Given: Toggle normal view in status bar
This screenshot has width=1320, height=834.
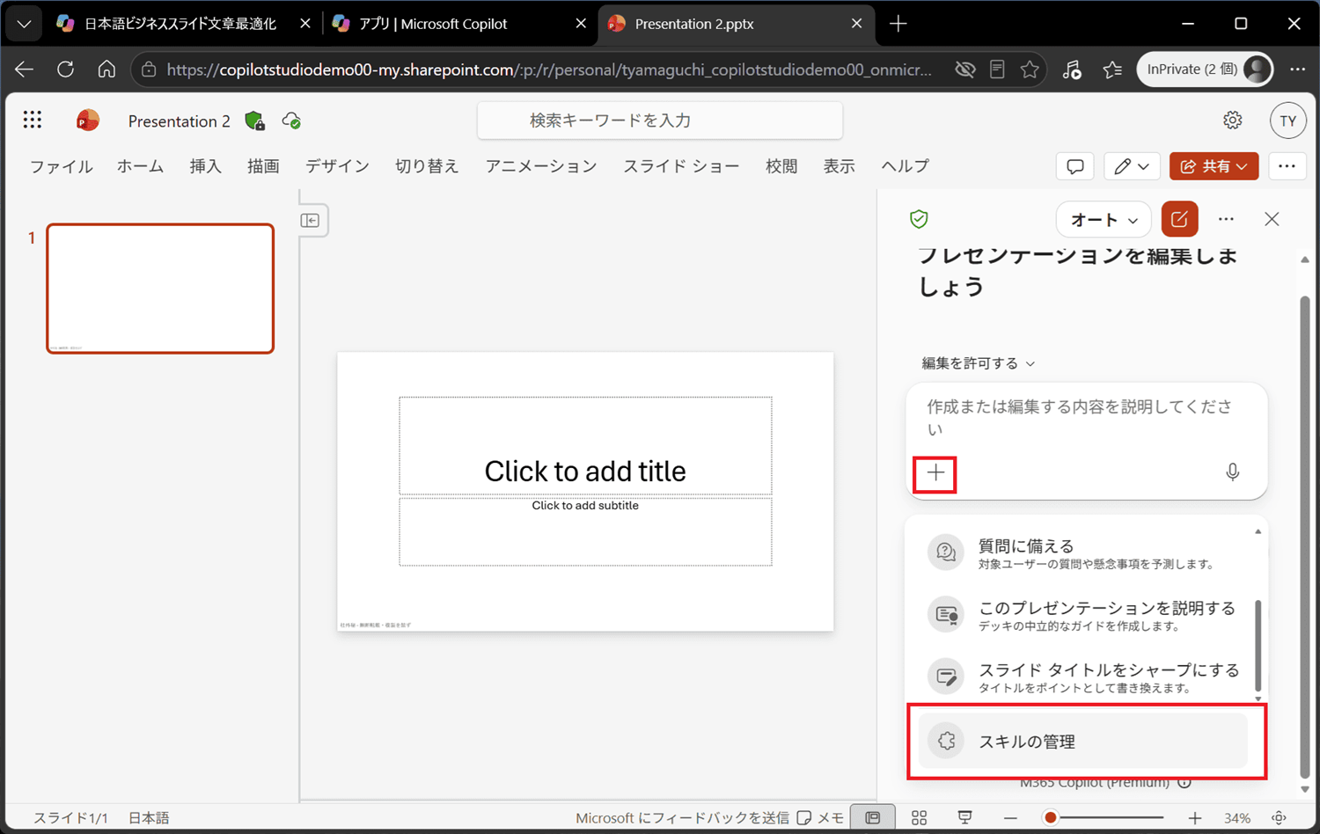Looking at the screenshot, I should click(873, 818).
